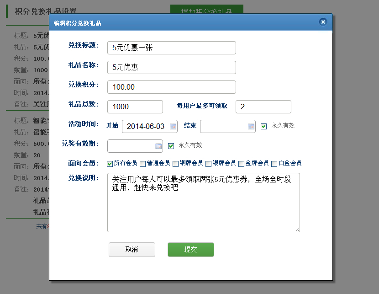Open calendar for activity end date

point(251,126)
